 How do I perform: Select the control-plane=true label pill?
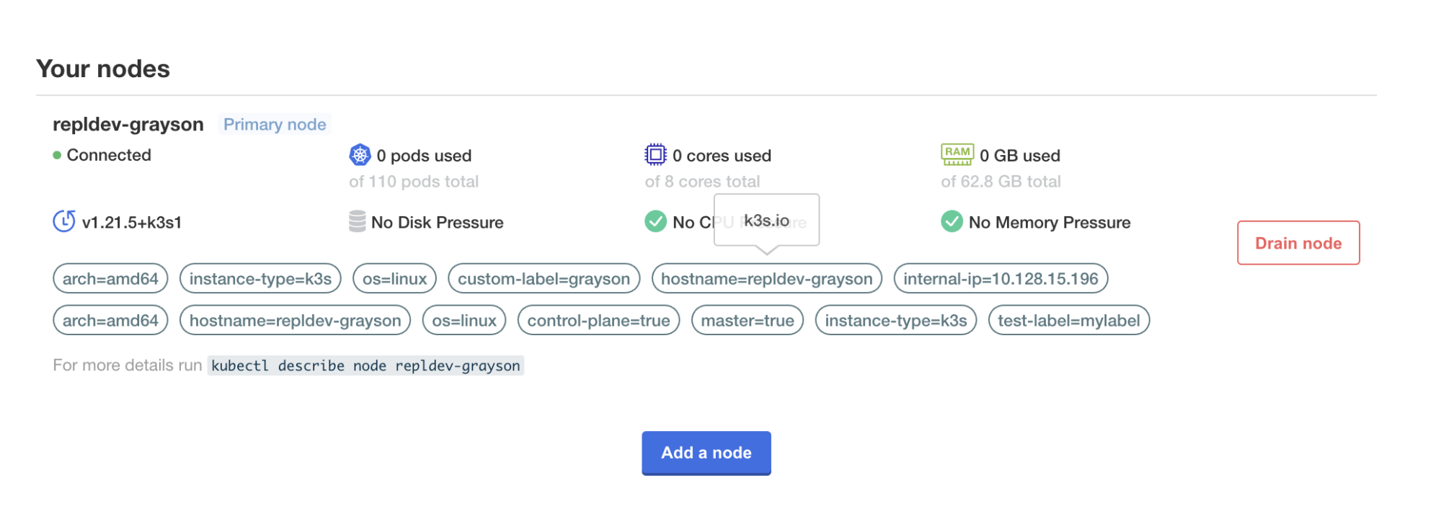point(598,321)
